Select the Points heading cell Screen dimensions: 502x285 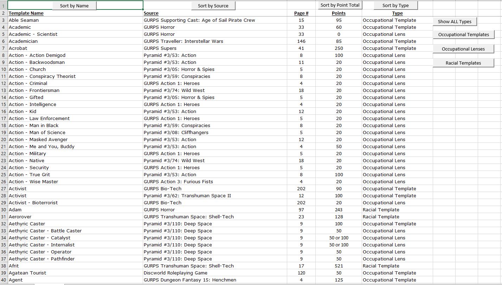point(339,13)
